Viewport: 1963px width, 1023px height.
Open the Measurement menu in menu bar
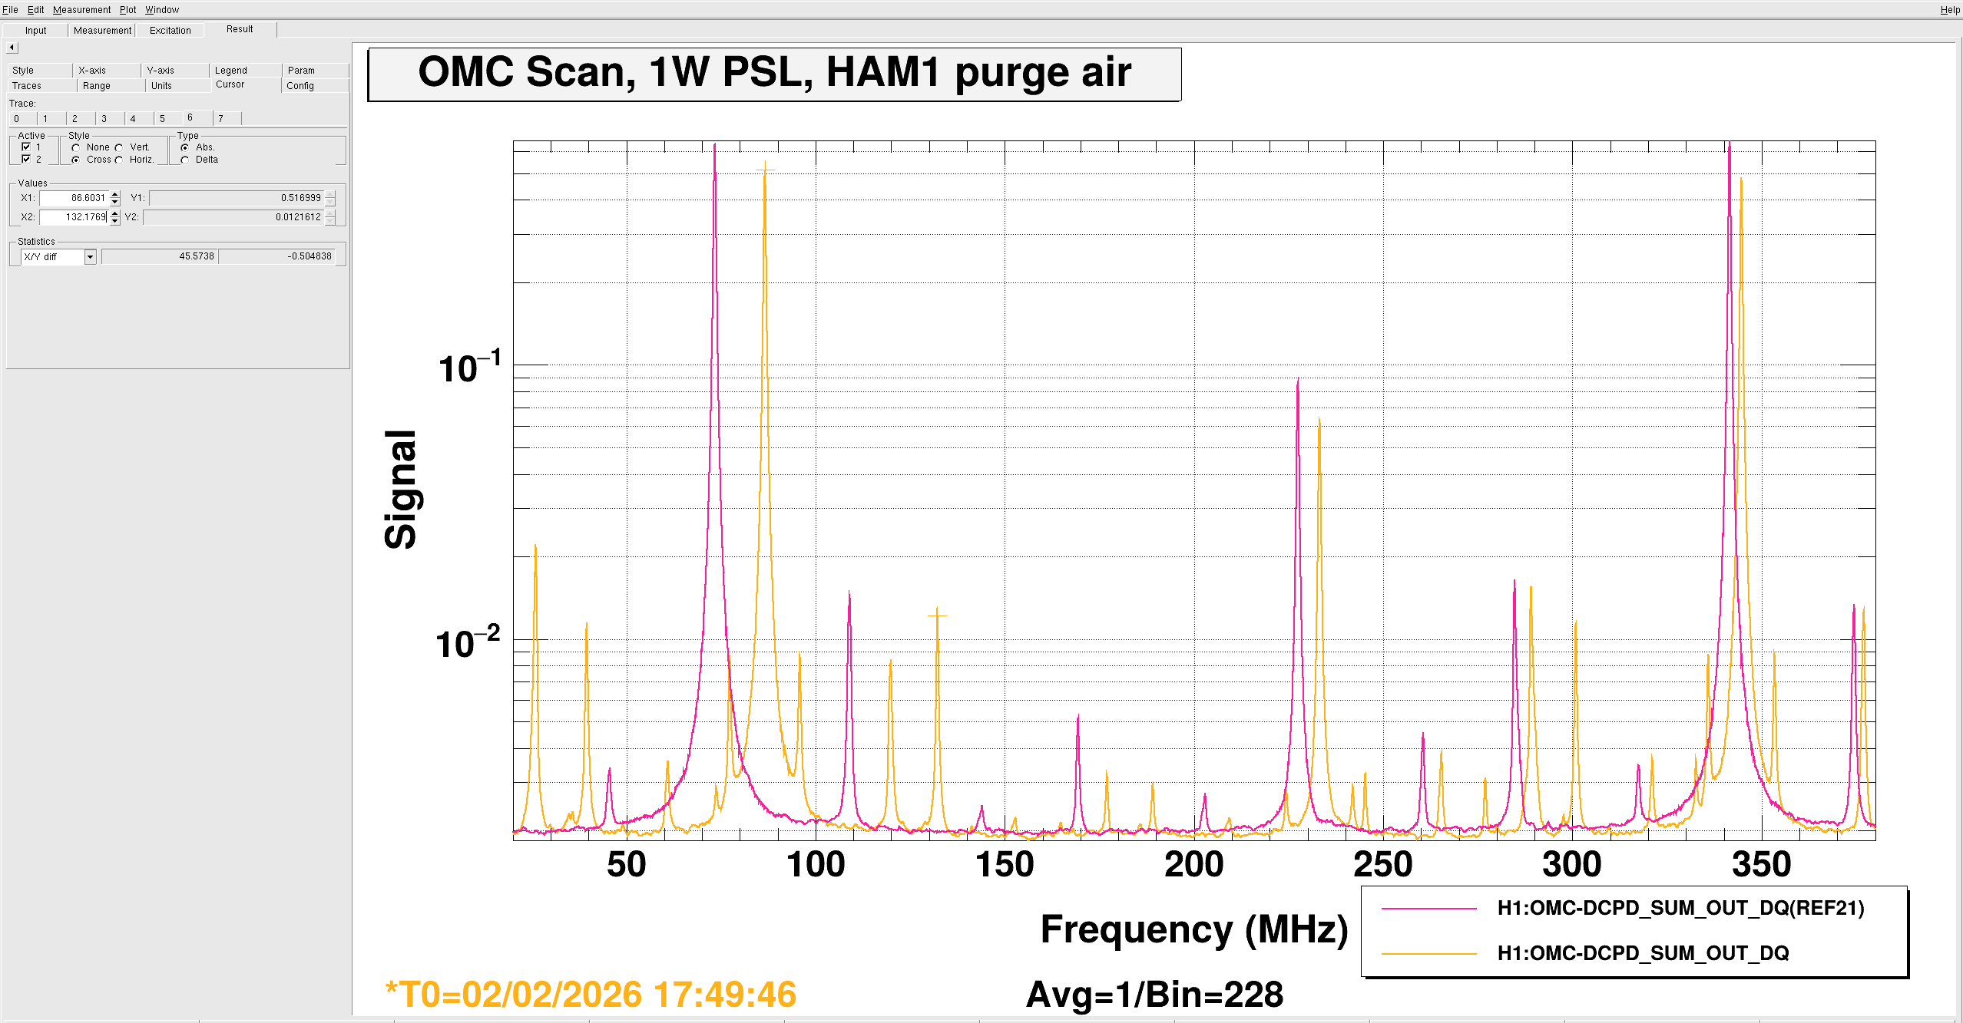pyautogui.click(x=81, y=10)
